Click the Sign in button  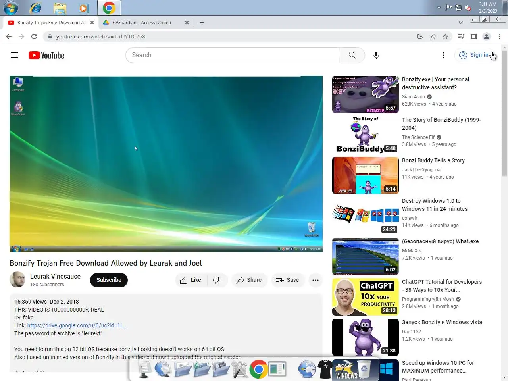tap(474, 55)
